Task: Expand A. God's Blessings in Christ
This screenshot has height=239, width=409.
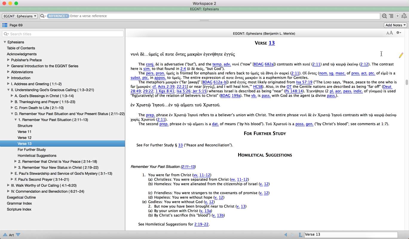Action: coord(12,96)
